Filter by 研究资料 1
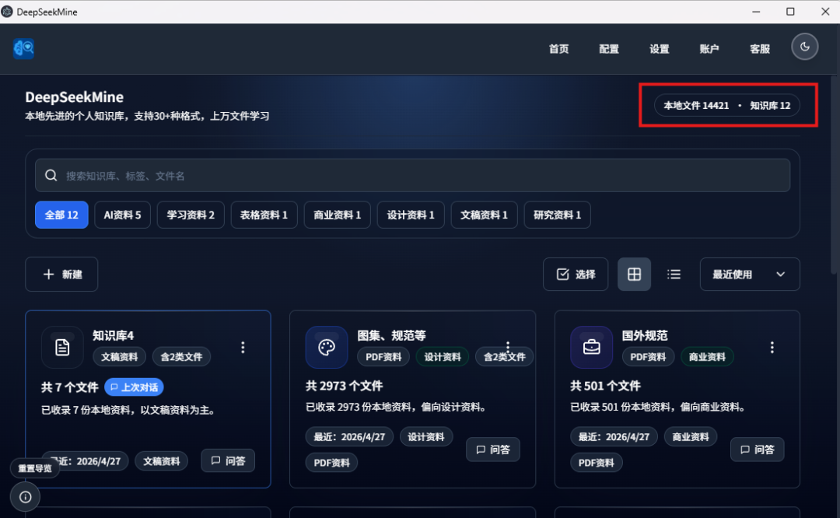The height and width of the screenshot is (518, 840). 558,215
